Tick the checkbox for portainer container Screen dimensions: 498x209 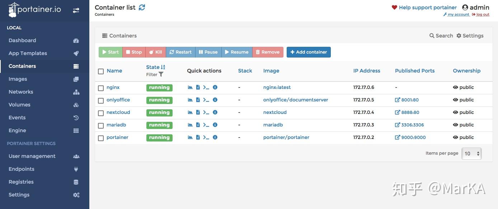[x=101, y=138]
